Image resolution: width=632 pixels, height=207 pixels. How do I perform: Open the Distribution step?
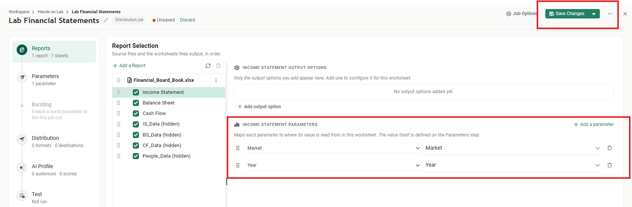coord(54,141)
